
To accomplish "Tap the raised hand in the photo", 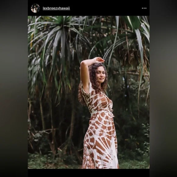I will pyautogui.click(x=99, y=60).
